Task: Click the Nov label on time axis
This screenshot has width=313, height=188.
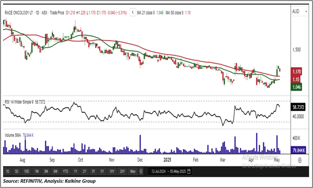Action: point(111,160)
